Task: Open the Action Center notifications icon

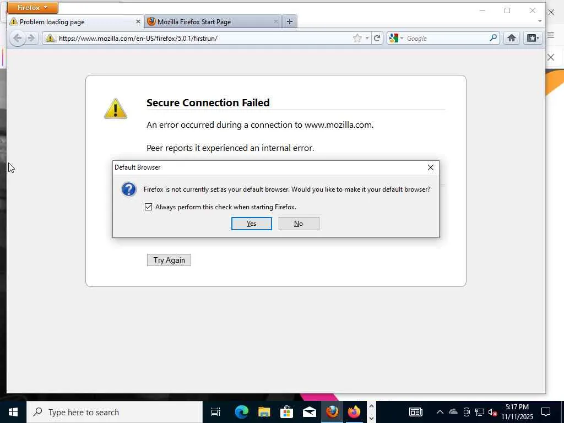Action: [546, 412]
